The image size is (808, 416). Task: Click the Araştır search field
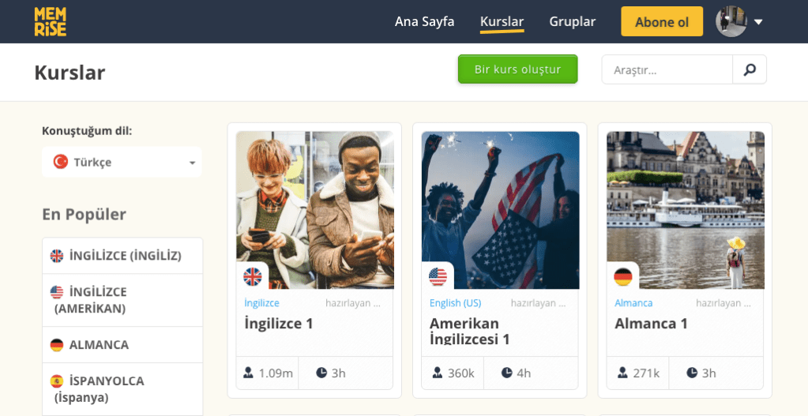[667, 69]
